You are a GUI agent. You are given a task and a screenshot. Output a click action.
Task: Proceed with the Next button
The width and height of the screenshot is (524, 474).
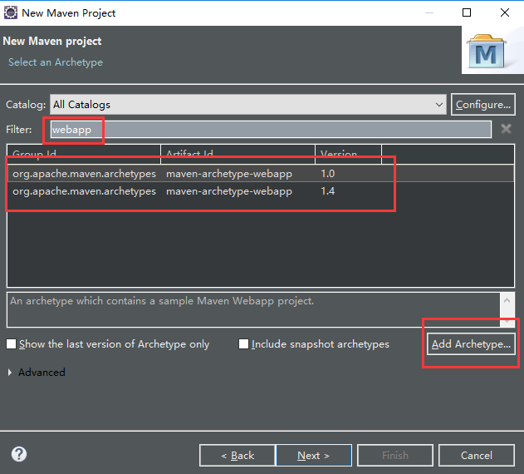[313, 455]
